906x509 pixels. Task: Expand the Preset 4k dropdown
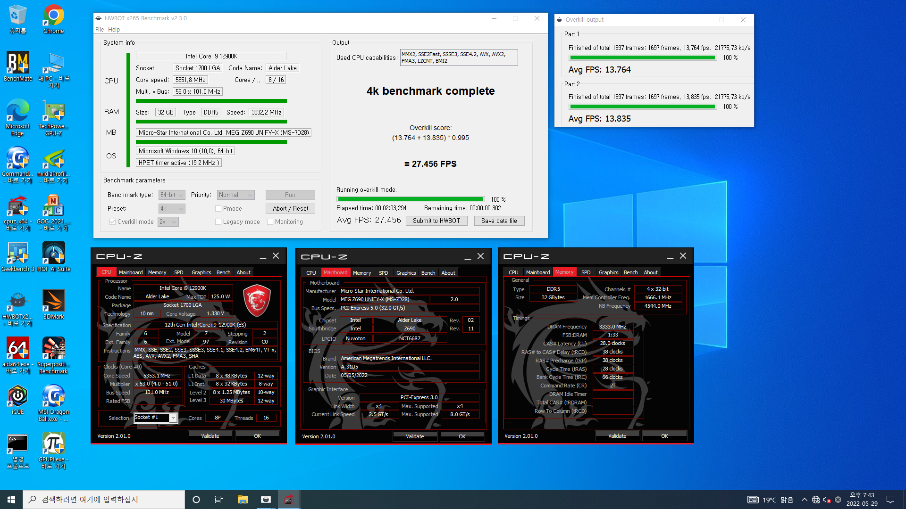tap(172, 209)
